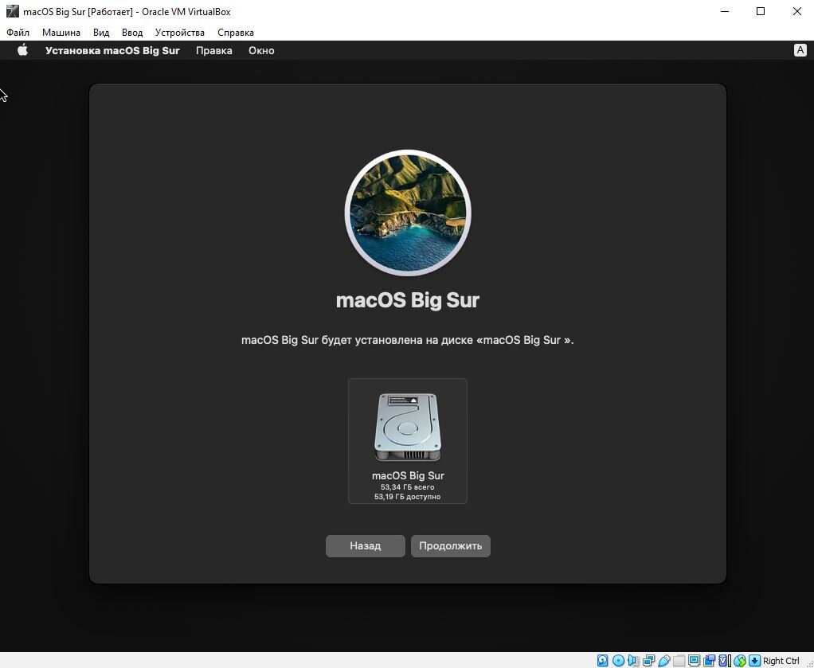
Task: Open the Окно menu in guest
Action: (x=261, y=50)
